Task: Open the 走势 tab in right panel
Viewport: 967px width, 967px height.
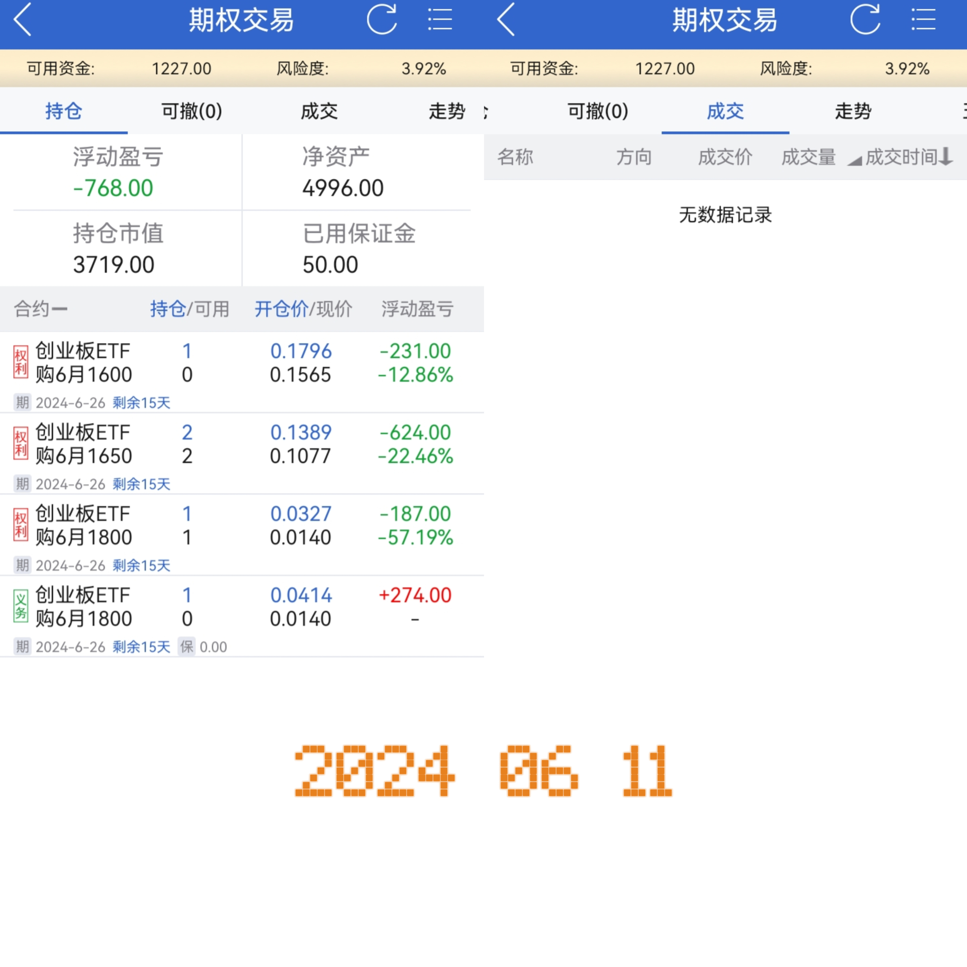Action: pos(853,111)
